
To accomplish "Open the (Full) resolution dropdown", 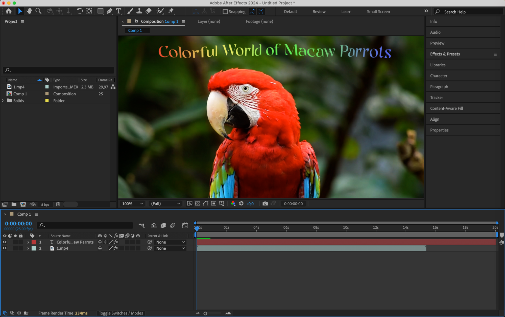I will 165,203.
